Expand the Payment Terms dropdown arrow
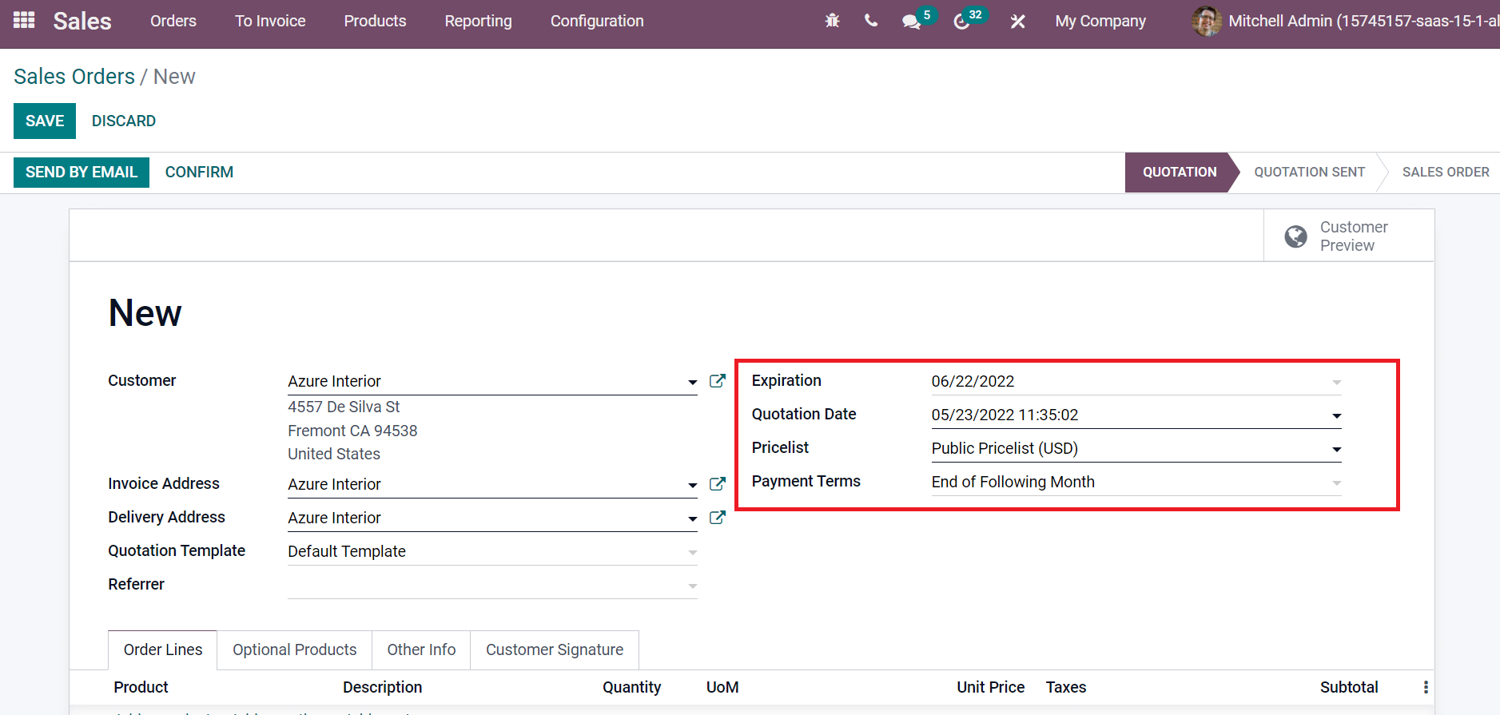This screenshot has width=1500, height=715. (1336, 483)
